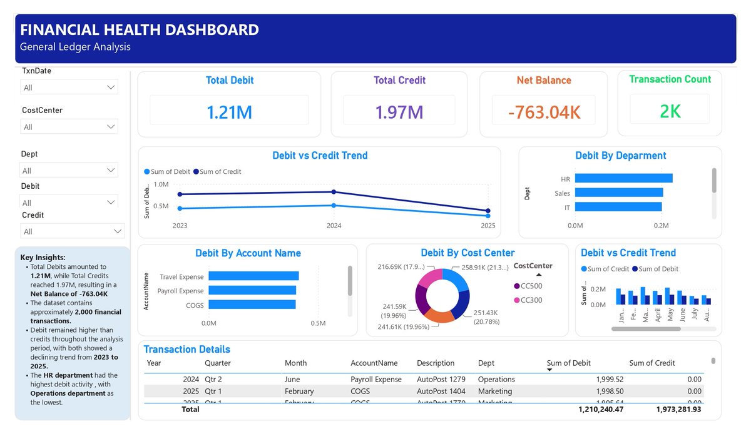Click the Sum of Debit sort arrow

(549, 370)
